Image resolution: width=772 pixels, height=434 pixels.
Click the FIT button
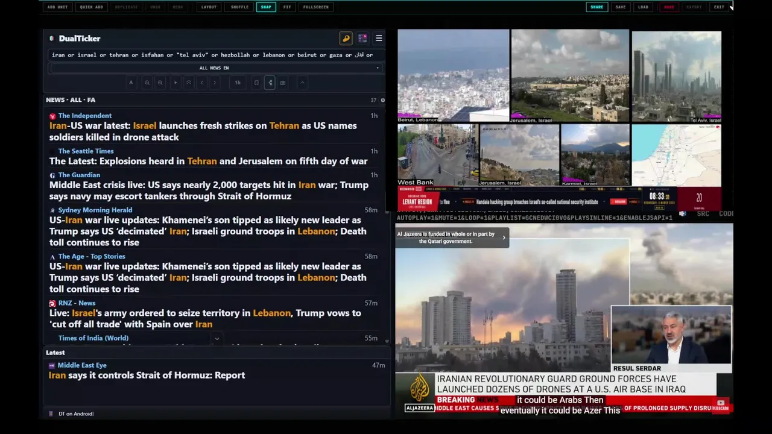pyautogui.click(x=287, y=7)
